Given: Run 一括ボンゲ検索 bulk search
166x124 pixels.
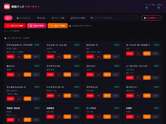Looking at the screenshot, I should (x=58, y=26).
